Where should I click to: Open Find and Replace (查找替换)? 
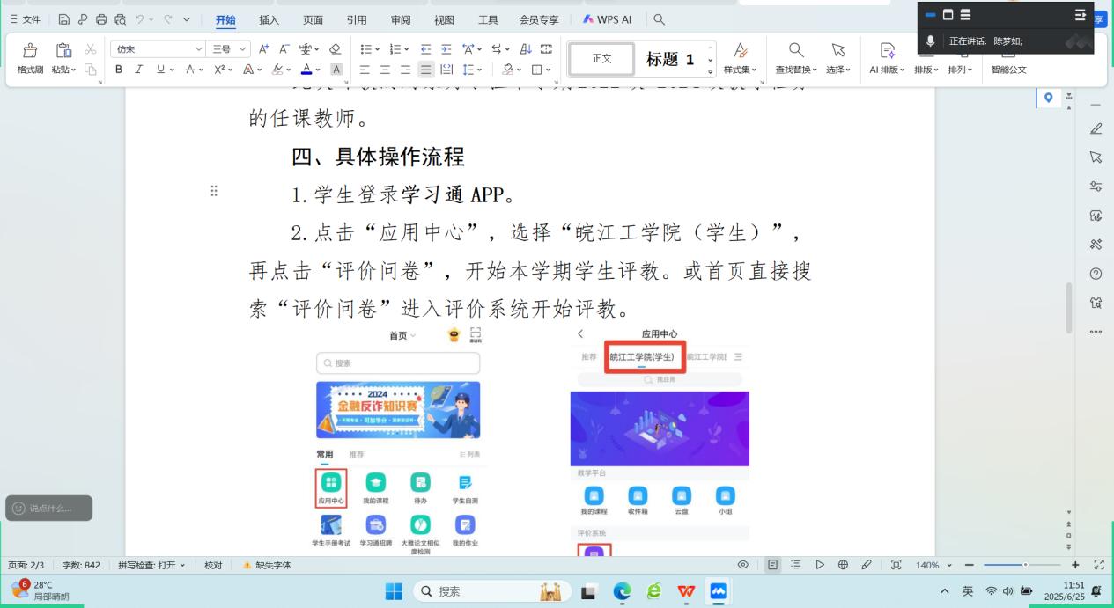tap(794, 58)
